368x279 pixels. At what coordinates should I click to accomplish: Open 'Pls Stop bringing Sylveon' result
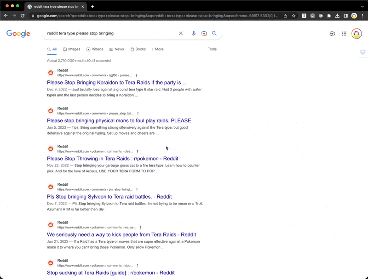coord(109,197)
